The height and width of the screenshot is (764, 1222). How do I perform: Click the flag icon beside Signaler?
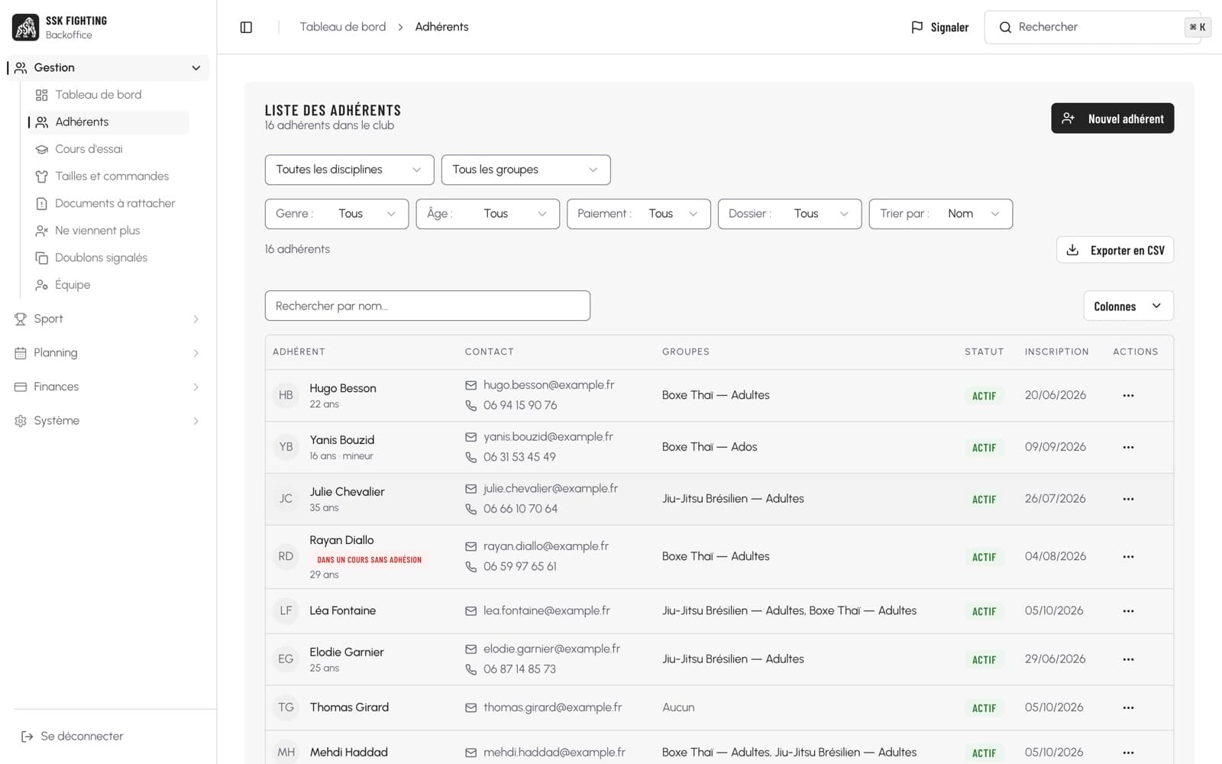click(x=917, y=28)
